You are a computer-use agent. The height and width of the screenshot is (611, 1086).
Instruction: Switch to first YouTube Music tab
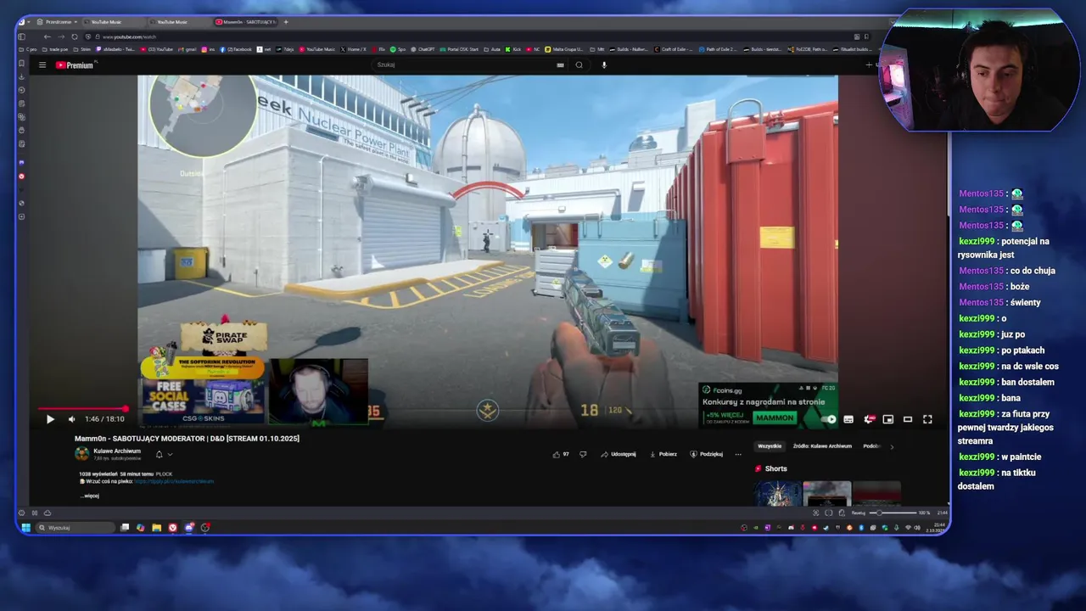(x=114, y=22)
